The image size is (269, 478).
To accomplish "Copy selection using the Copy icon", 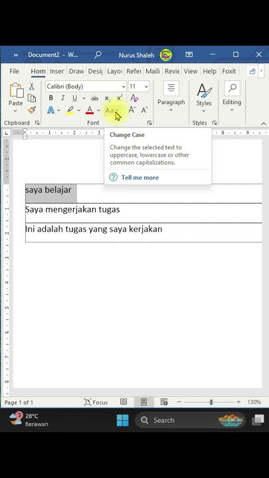I will click(32, 98).
